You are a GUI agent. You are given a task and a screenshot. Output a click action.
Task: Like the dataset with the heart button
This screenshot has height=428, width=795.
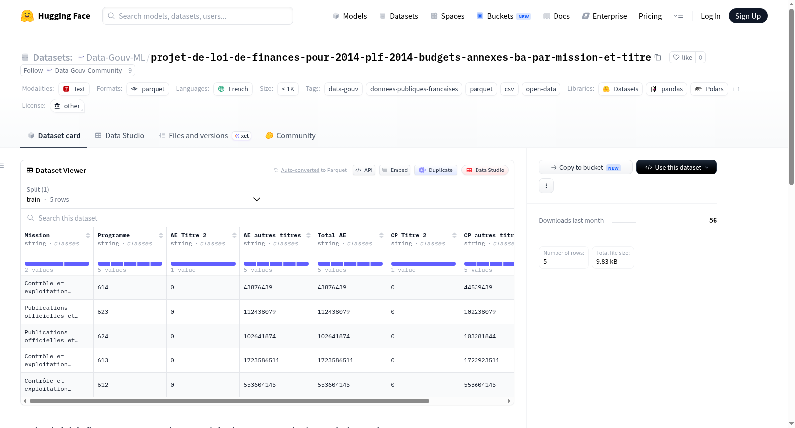click(682, 57)
